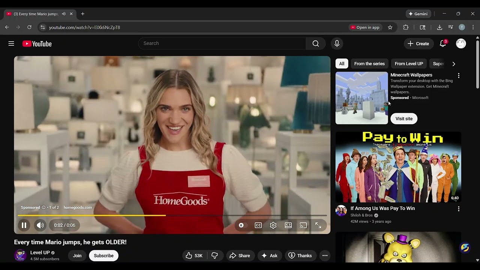This screenshot has height=270, width=480.
Task: Click the Create button
Action: (x=419, y=43)
